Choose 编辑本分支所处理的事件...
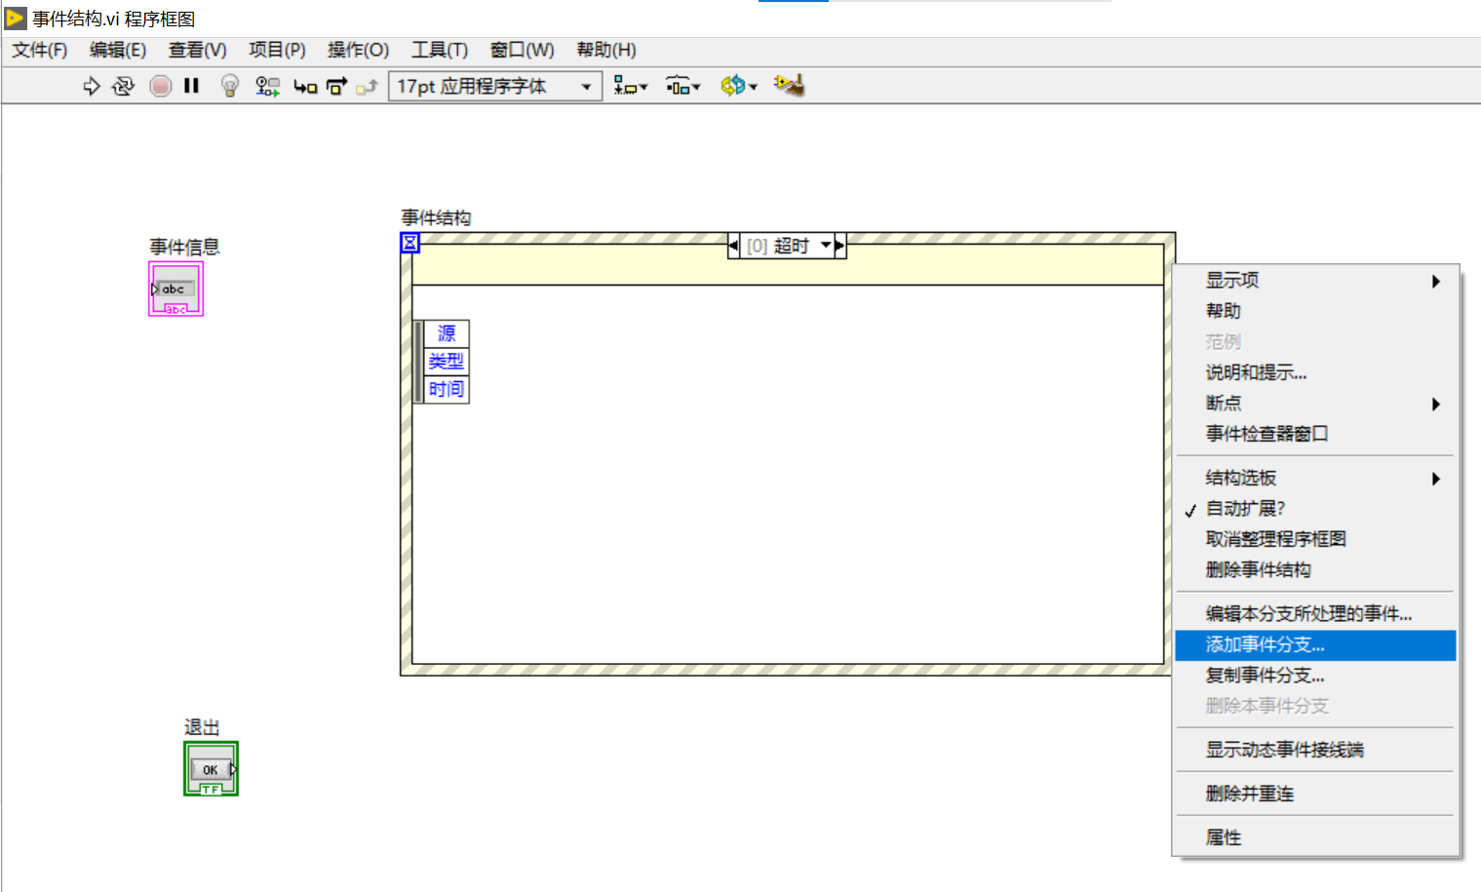This screenshot has height=892, width=1481. (1315, 614)
